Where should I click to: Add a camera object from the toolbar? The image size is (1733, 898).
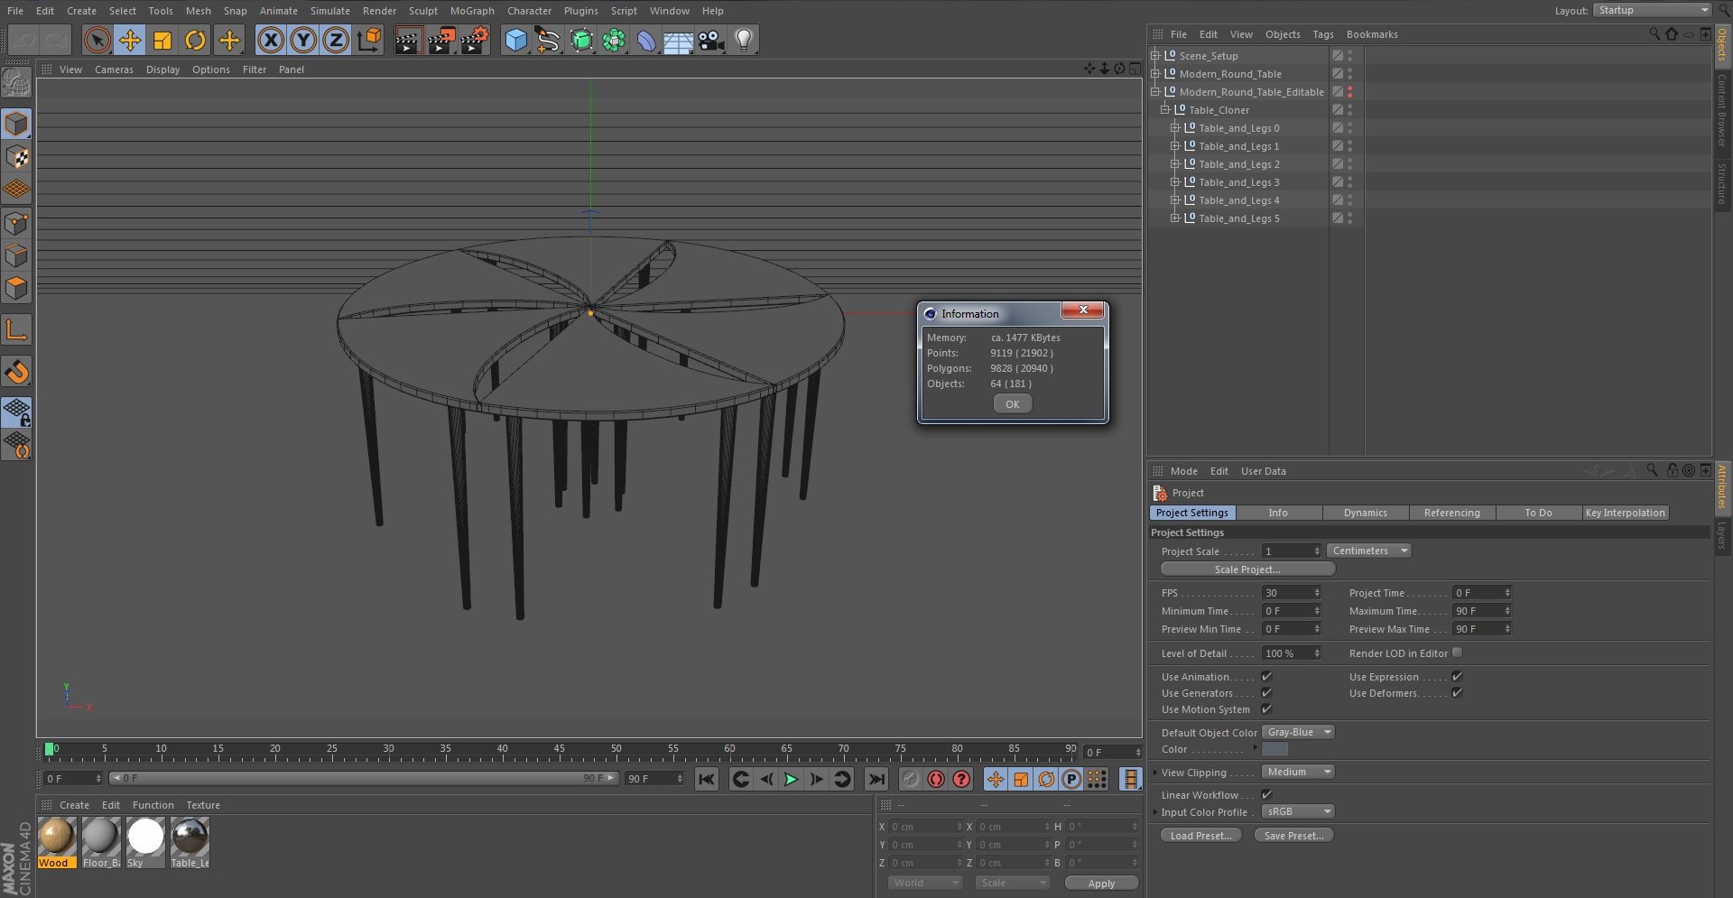coord(711,41)
